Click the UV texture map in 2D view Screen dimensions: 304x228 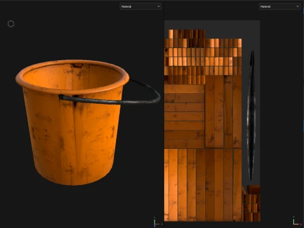(212, 121)
